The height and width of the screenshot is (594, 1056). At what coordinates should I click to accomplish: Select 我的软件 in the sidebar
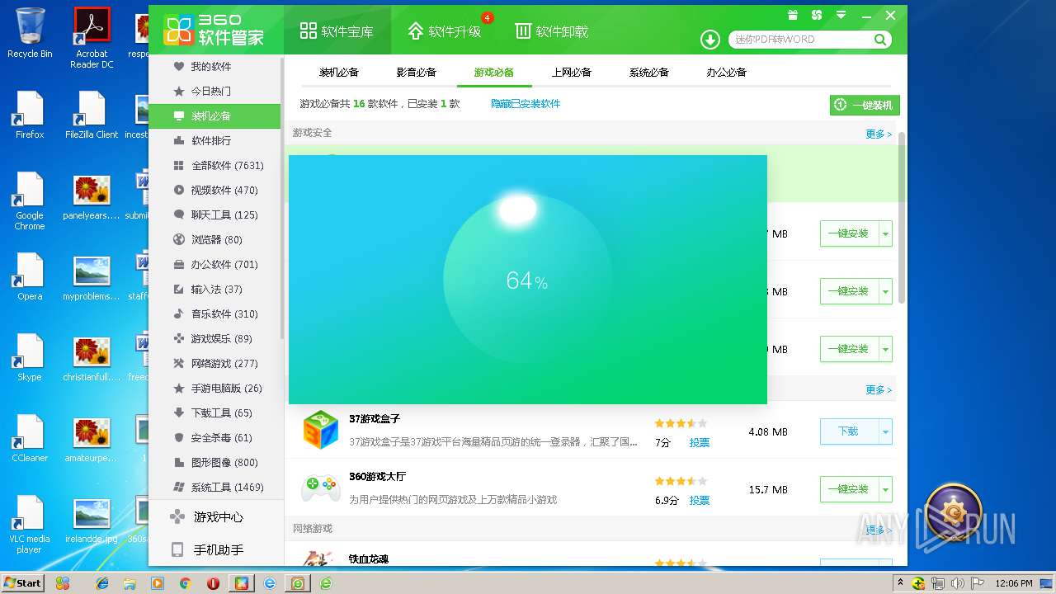(x=214, y=66)
